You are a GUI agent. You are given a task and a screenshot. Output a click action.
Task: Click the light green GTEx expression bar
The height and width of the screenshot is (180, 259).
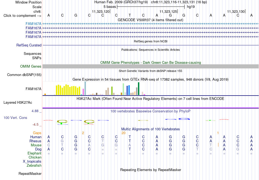pos(124,89)
